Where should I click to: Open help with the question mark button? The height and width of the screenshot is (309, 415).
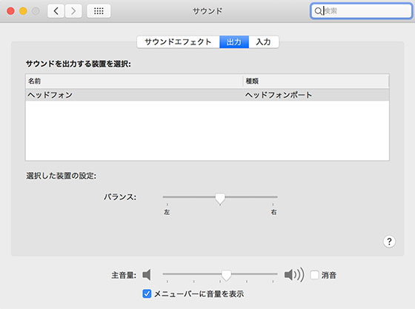tap(389, 242)
